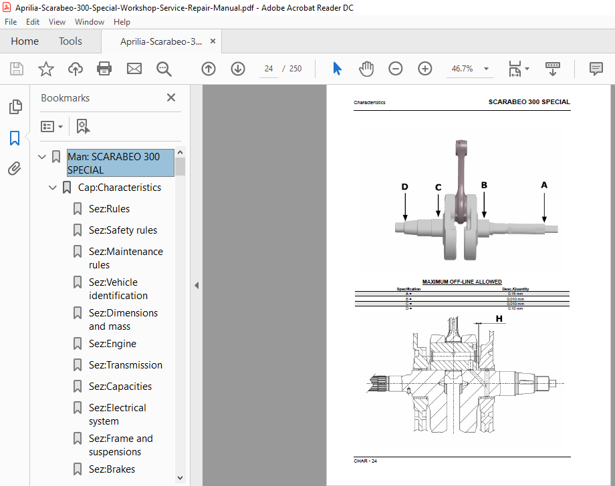The image size is (615, 486).
Task: Collapse the Cap:Characteristics bookmark
Action: coord(53,188)
